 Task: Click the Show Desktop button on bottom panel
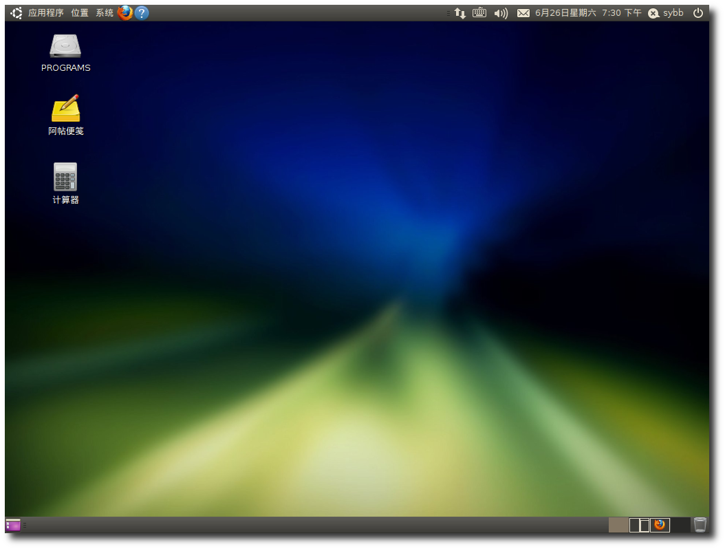point(13,526)
